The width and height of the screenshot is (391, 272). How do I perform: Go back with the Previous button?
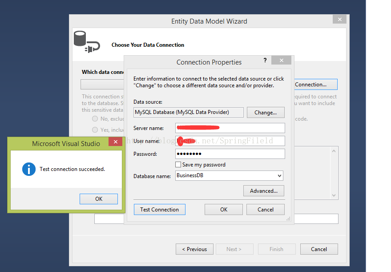click(x=194, y=249)
